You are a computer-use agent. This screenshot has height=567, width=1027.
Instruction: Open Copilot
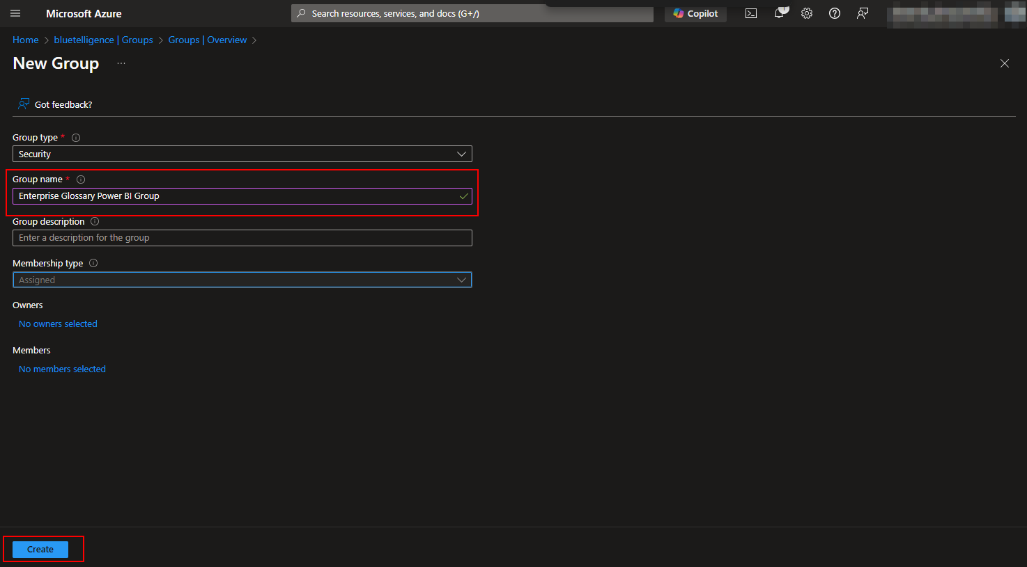[x=695, y=13]
